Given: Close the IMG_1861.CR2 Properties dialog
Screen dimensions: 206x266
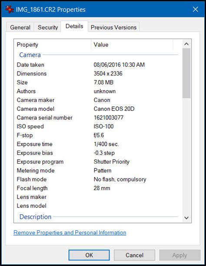Looking at the screenshot, I should (x=196, y=10).
